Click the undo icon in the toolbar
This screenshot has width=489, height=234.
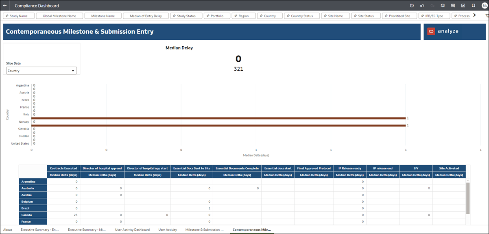(422, 6)
